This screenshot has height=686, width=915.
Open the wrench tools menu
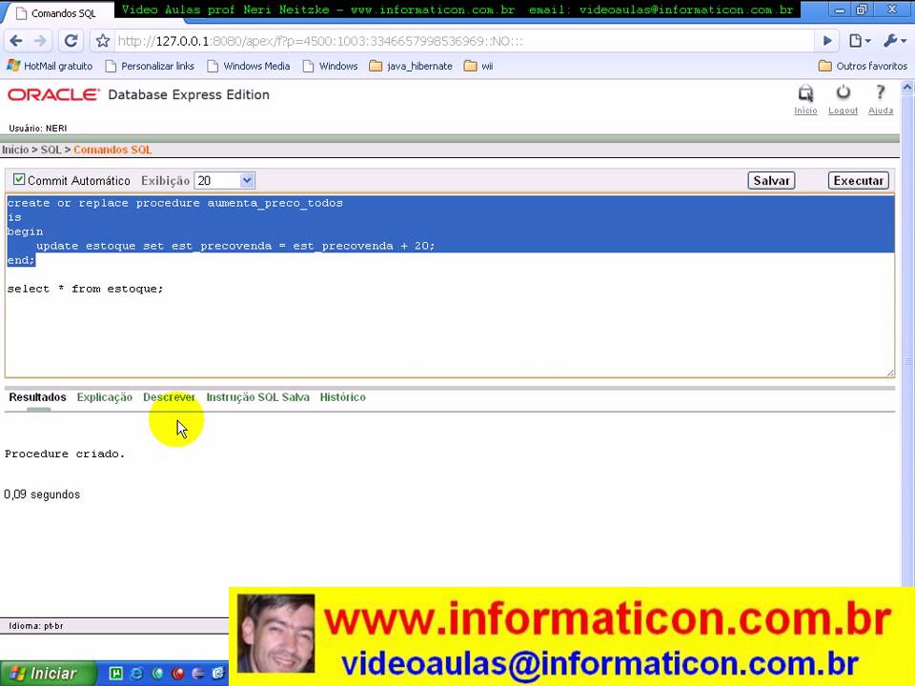pos(895,41)
